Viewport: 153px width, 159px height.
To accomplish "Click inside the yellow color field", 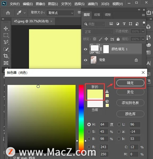I will 41,119.
